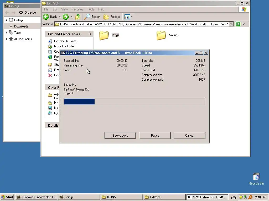Open the Favorites menu

pos(77,9)
